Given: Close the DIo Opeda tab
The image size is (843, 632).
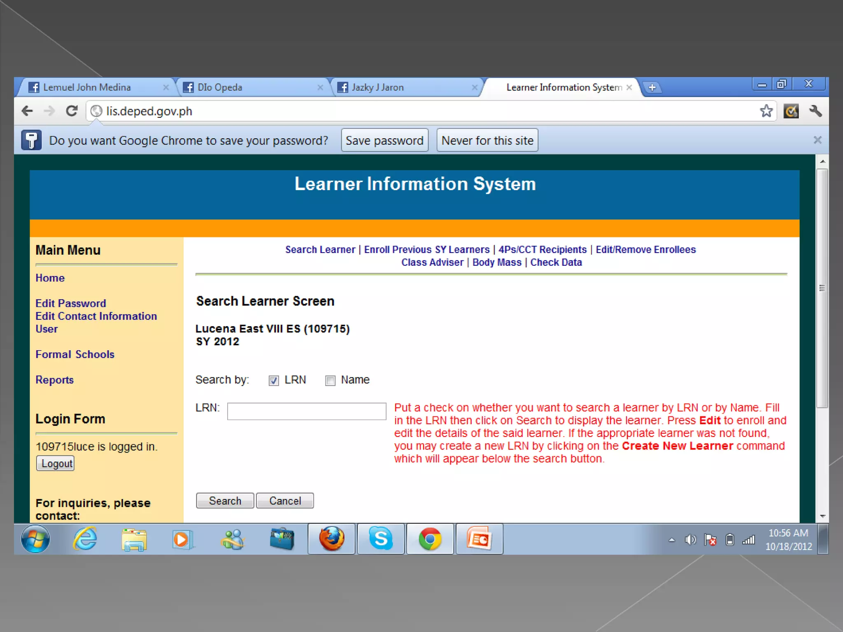Looking at the screenshot, I should pyautogui.click(x=320, y=87).
